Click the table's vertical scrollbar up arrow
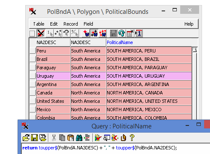This screenshot has height=154, width=210. [194, 50]
